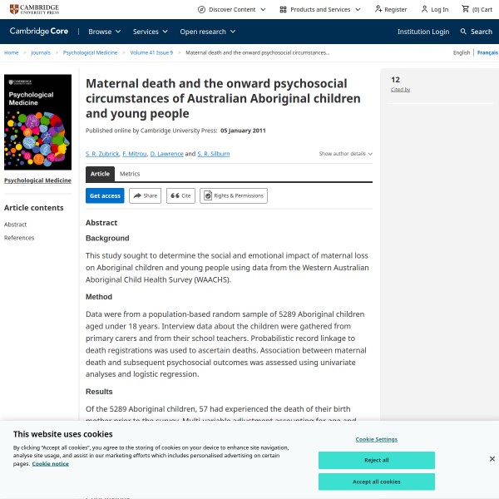Image resolution: width=499 pixels, height=499 pixels.
Task: Click the Search magnifier icon
Action: [464, 32]
